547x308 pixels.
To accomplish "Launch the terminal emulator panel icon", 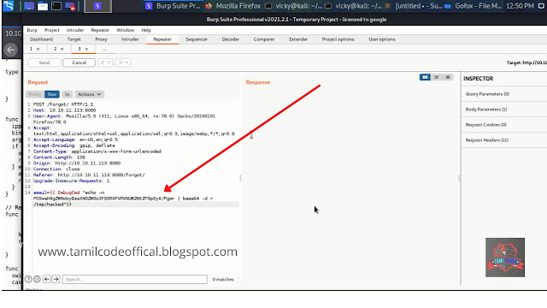I will tap(56, 6).
